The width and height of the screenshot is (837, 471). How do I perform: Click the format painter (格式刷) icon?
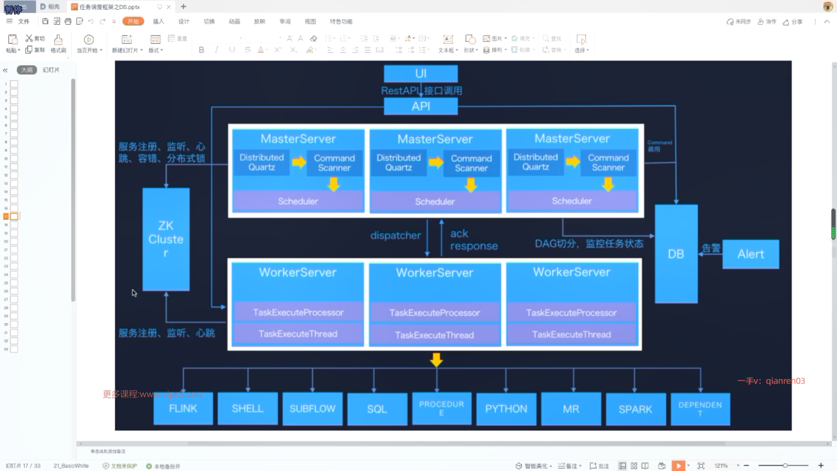[58, 40]
